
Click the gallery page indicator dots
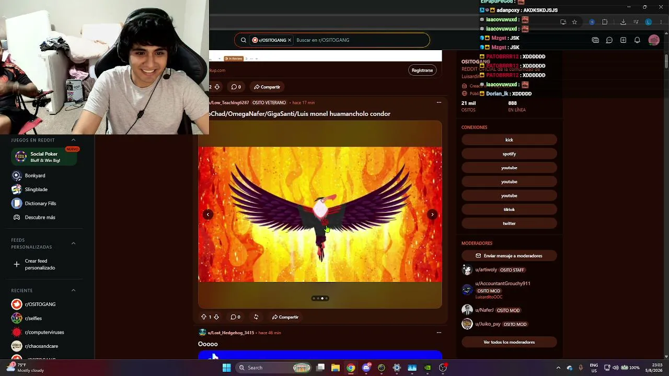320,298
